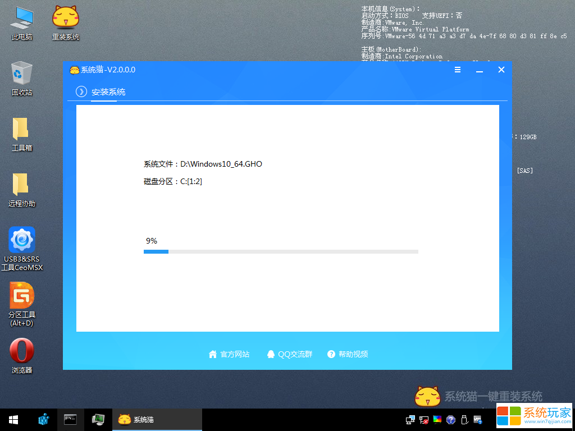Click the 系统文件：D:\Windows10_64.GHO text
575x431 pixels.
coord(203,164)
